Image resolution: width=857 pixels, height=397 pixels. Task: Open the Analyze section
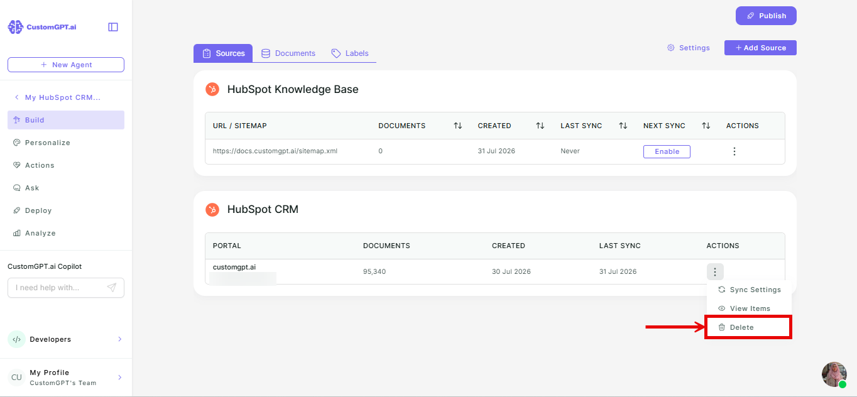click(66, 233)
